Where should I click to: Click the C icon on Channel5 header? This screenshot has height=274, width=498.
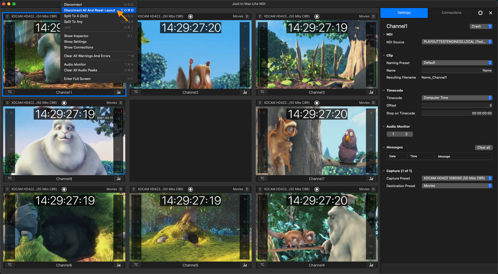[134, 189]
